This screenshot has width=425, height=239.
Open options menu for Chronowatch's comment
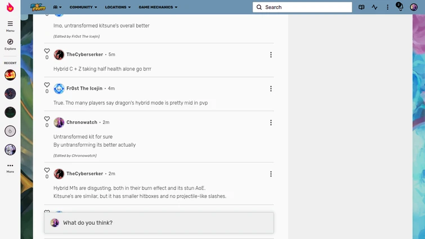point(271,122)
